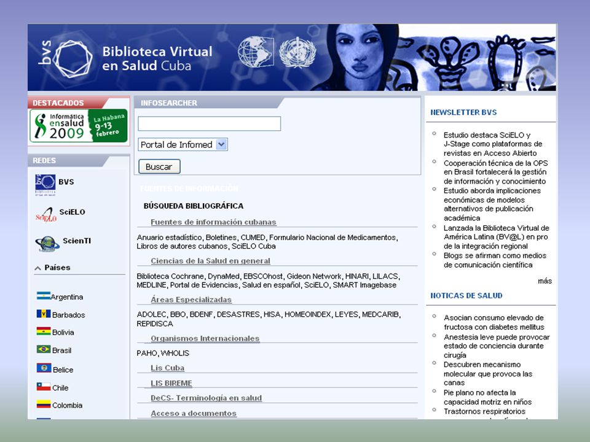This screenshot has width=590, height=442.
Task: Click 'Biblioteca Cochrane' in health sciences list
Action: click(170, 276)
